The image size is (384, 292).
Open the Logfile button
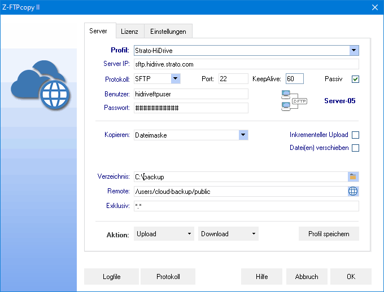click(x=111, y=276)
